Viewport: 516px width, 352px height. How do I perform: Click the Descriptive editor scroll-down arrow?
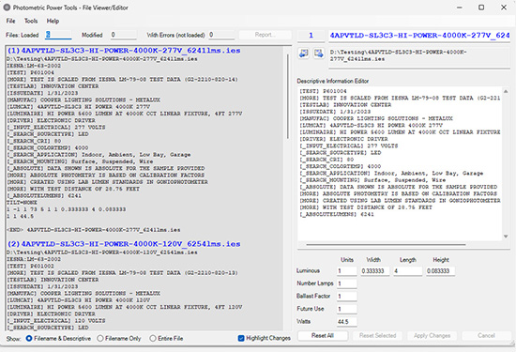pyautogui.click(x=506, y=237)
